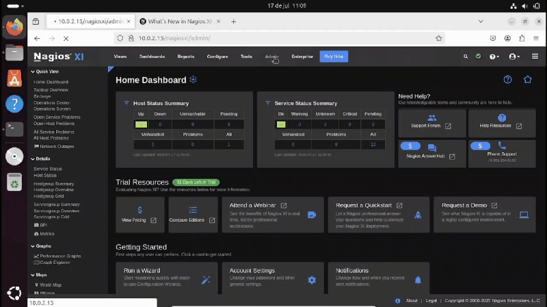
Task: Click the search magnifier icon in Nagios header
Action: tap(466, 57)
